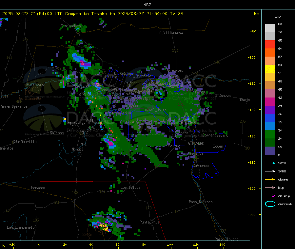The image size is (295, 249).
Task: Click the 'CompantEscard' map label
Action: coord(215,135)
